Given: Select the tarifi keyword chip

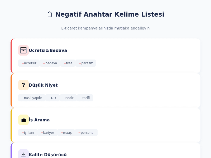Looking at the screenshot, I should pos(85,98).
